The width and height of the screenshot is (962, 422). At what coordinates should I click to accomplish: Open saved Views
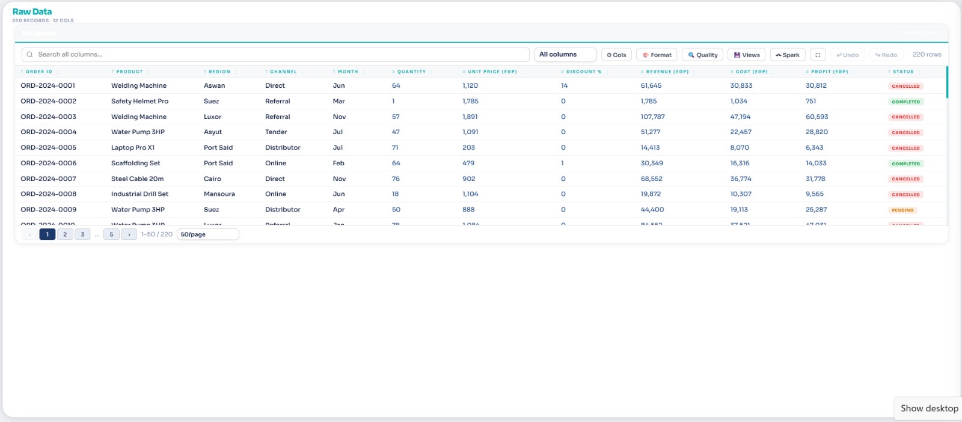pos(747,55)
